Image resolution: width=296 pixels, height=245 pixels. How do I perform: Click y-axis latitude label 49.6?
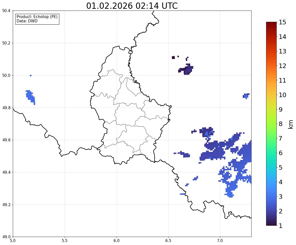tap(6, 140)
